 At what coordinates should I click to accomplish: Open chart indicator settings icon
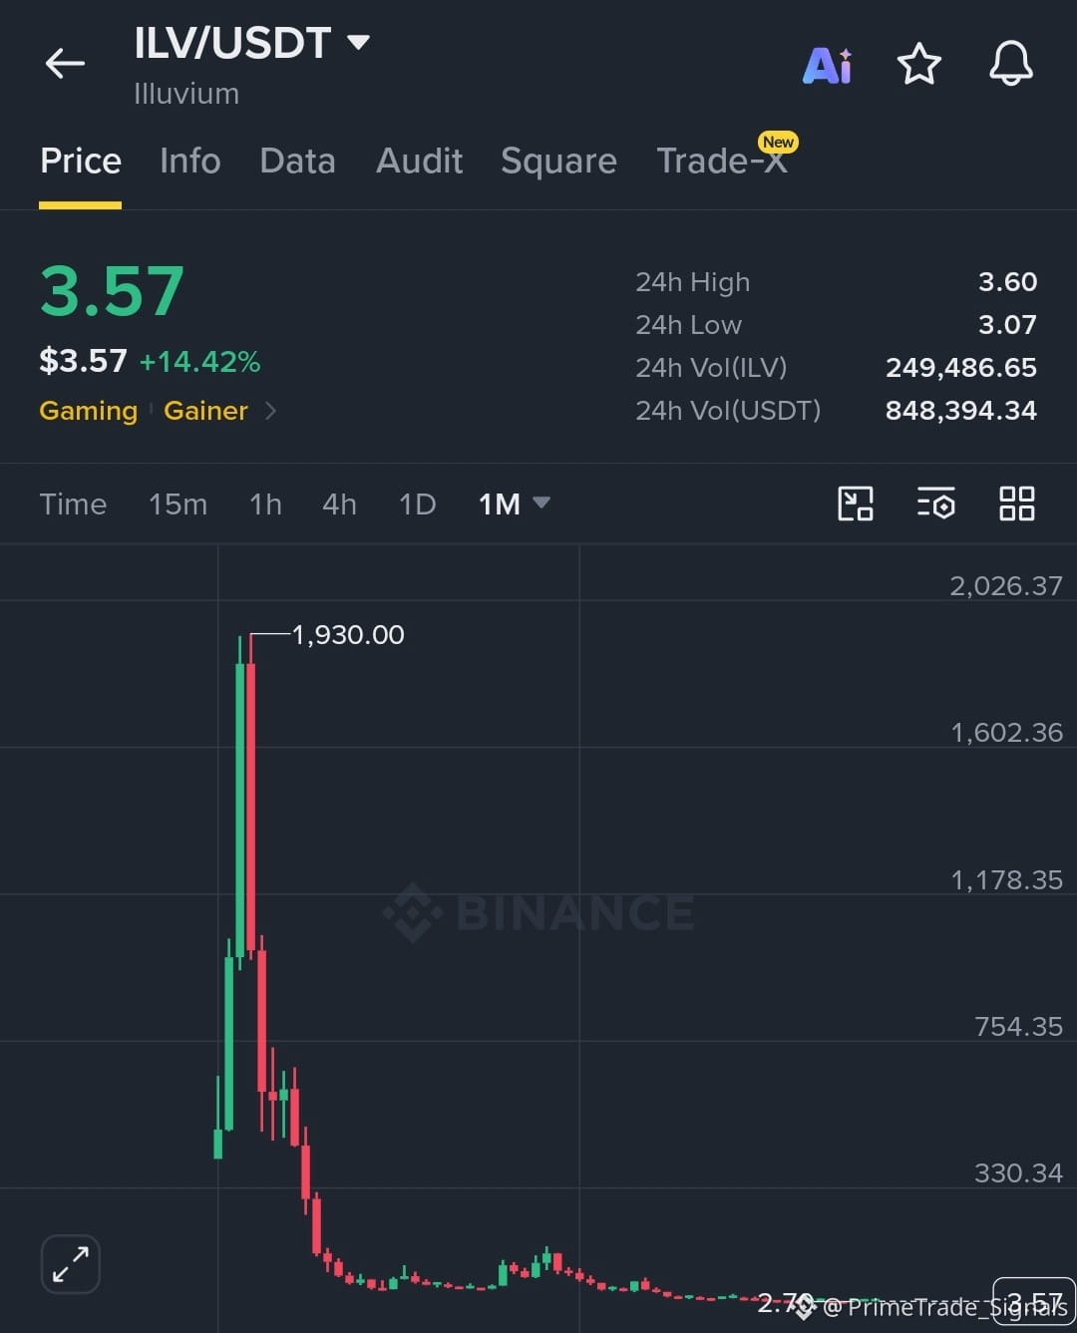click(x=936, y=503)
